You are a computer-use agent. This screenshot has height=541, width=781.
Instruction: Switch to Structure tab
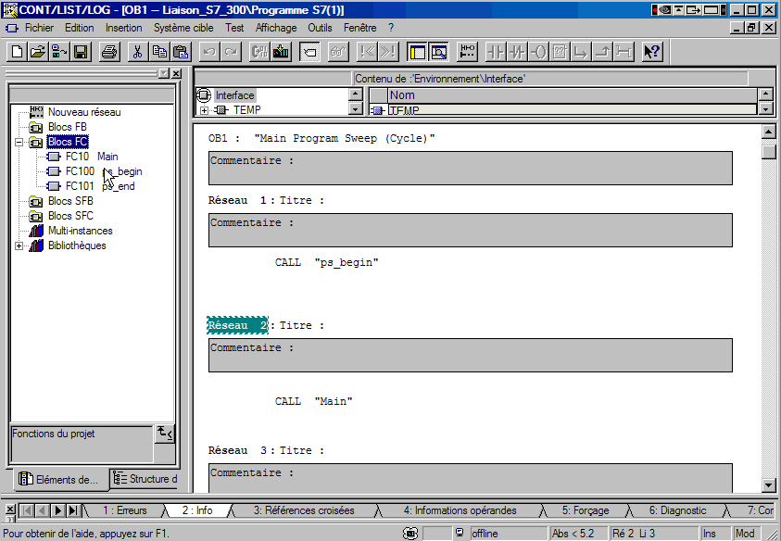(145, 479)
